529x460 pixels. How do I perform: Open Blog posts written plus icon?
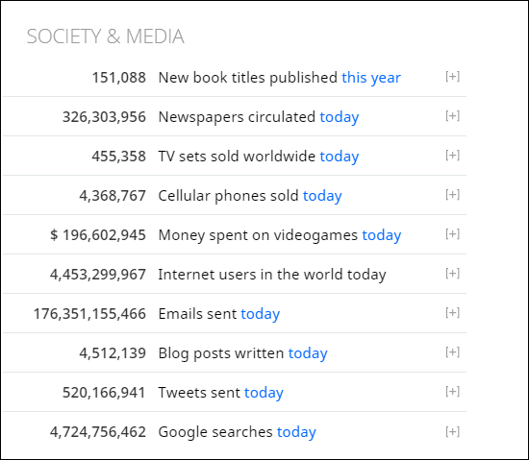click(452, 352)
